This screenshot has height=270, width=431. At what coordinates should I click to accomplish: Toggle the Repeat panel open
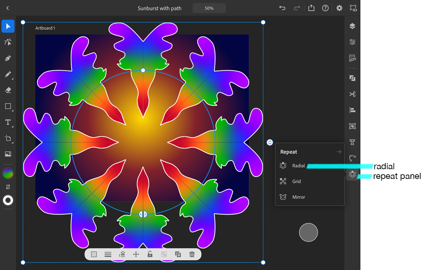(x=352, y=174)
